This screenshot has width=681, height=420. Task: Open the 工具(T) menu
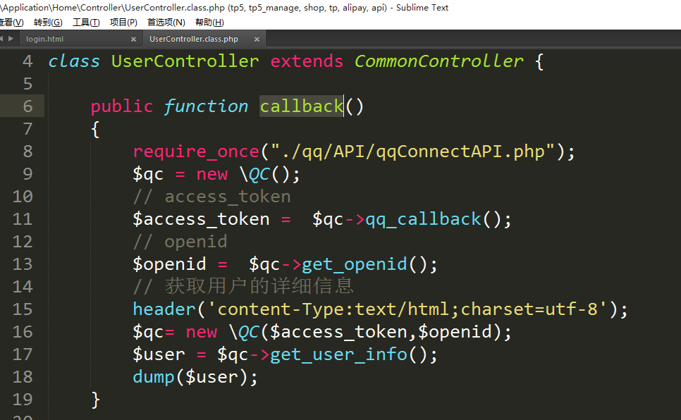[x=86, y=23]
